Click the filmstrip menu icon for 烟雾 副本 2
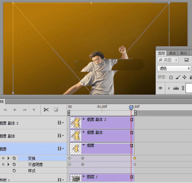The width and height of the screenshot is (192, 183). tap(60, 123)
